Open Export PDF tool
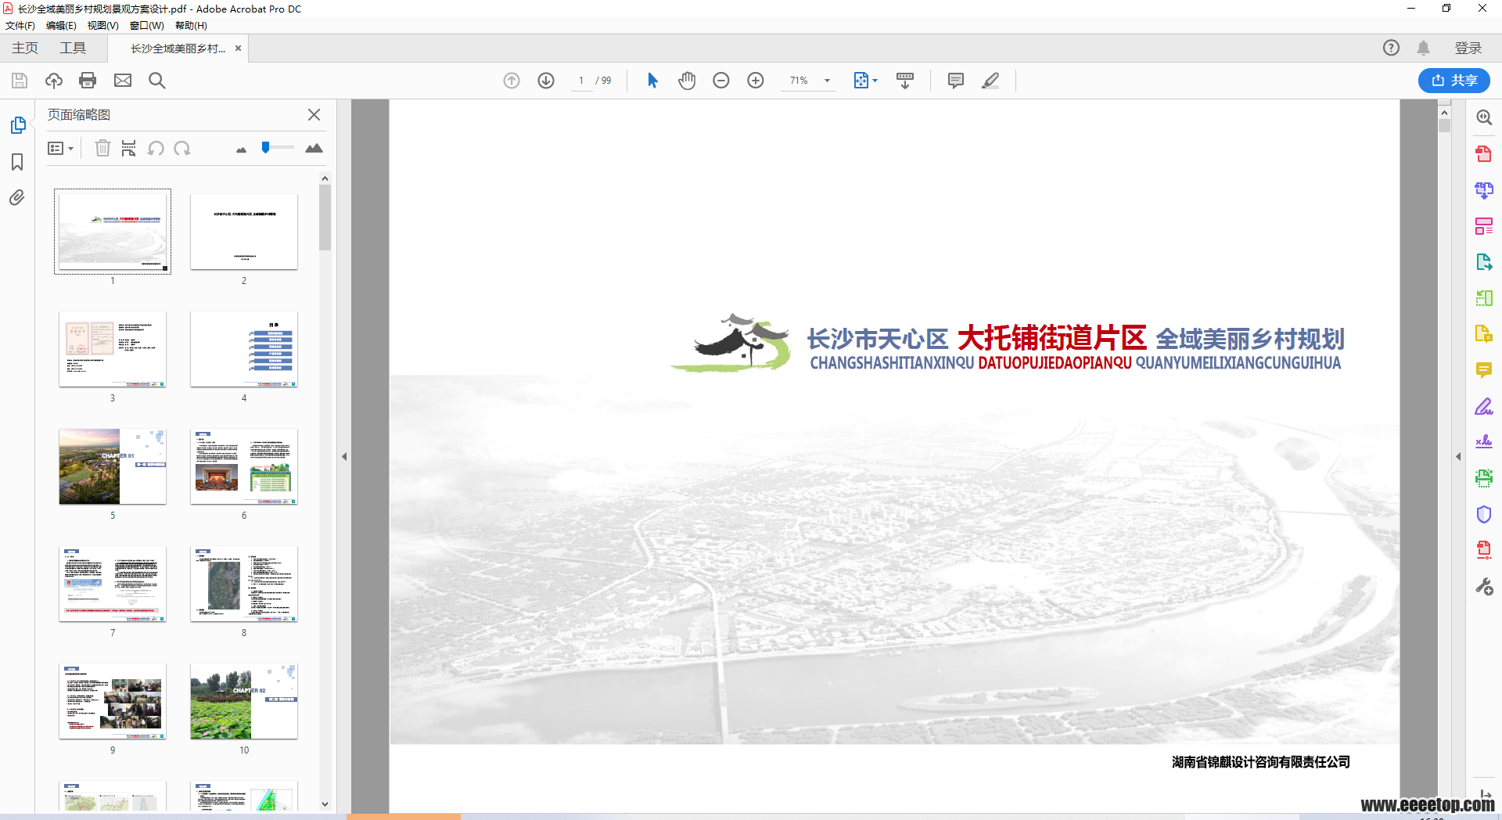This screenshot has width=1502, height=820. (x=1484, y=262)
